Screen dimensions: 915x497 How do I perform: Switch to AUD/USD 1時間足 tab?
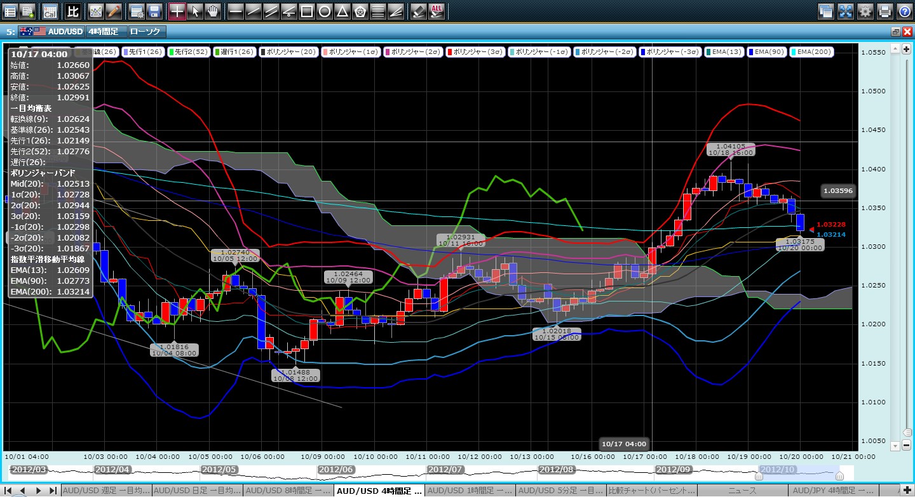coord(470,491)
